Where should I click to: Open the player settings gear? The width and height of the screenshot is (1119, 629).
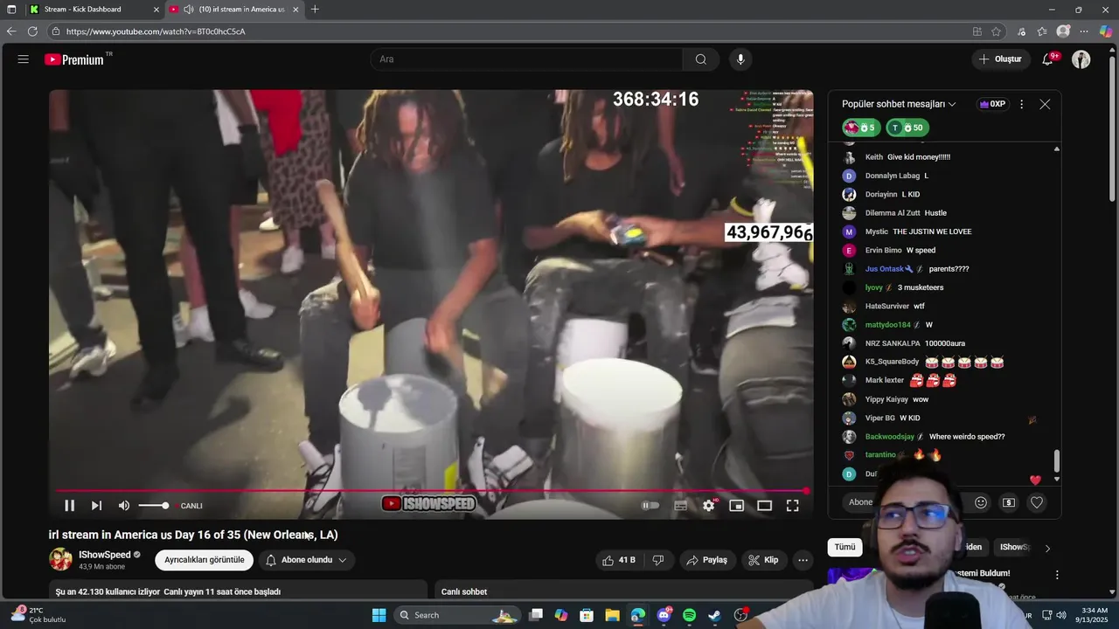coord(709,506)
